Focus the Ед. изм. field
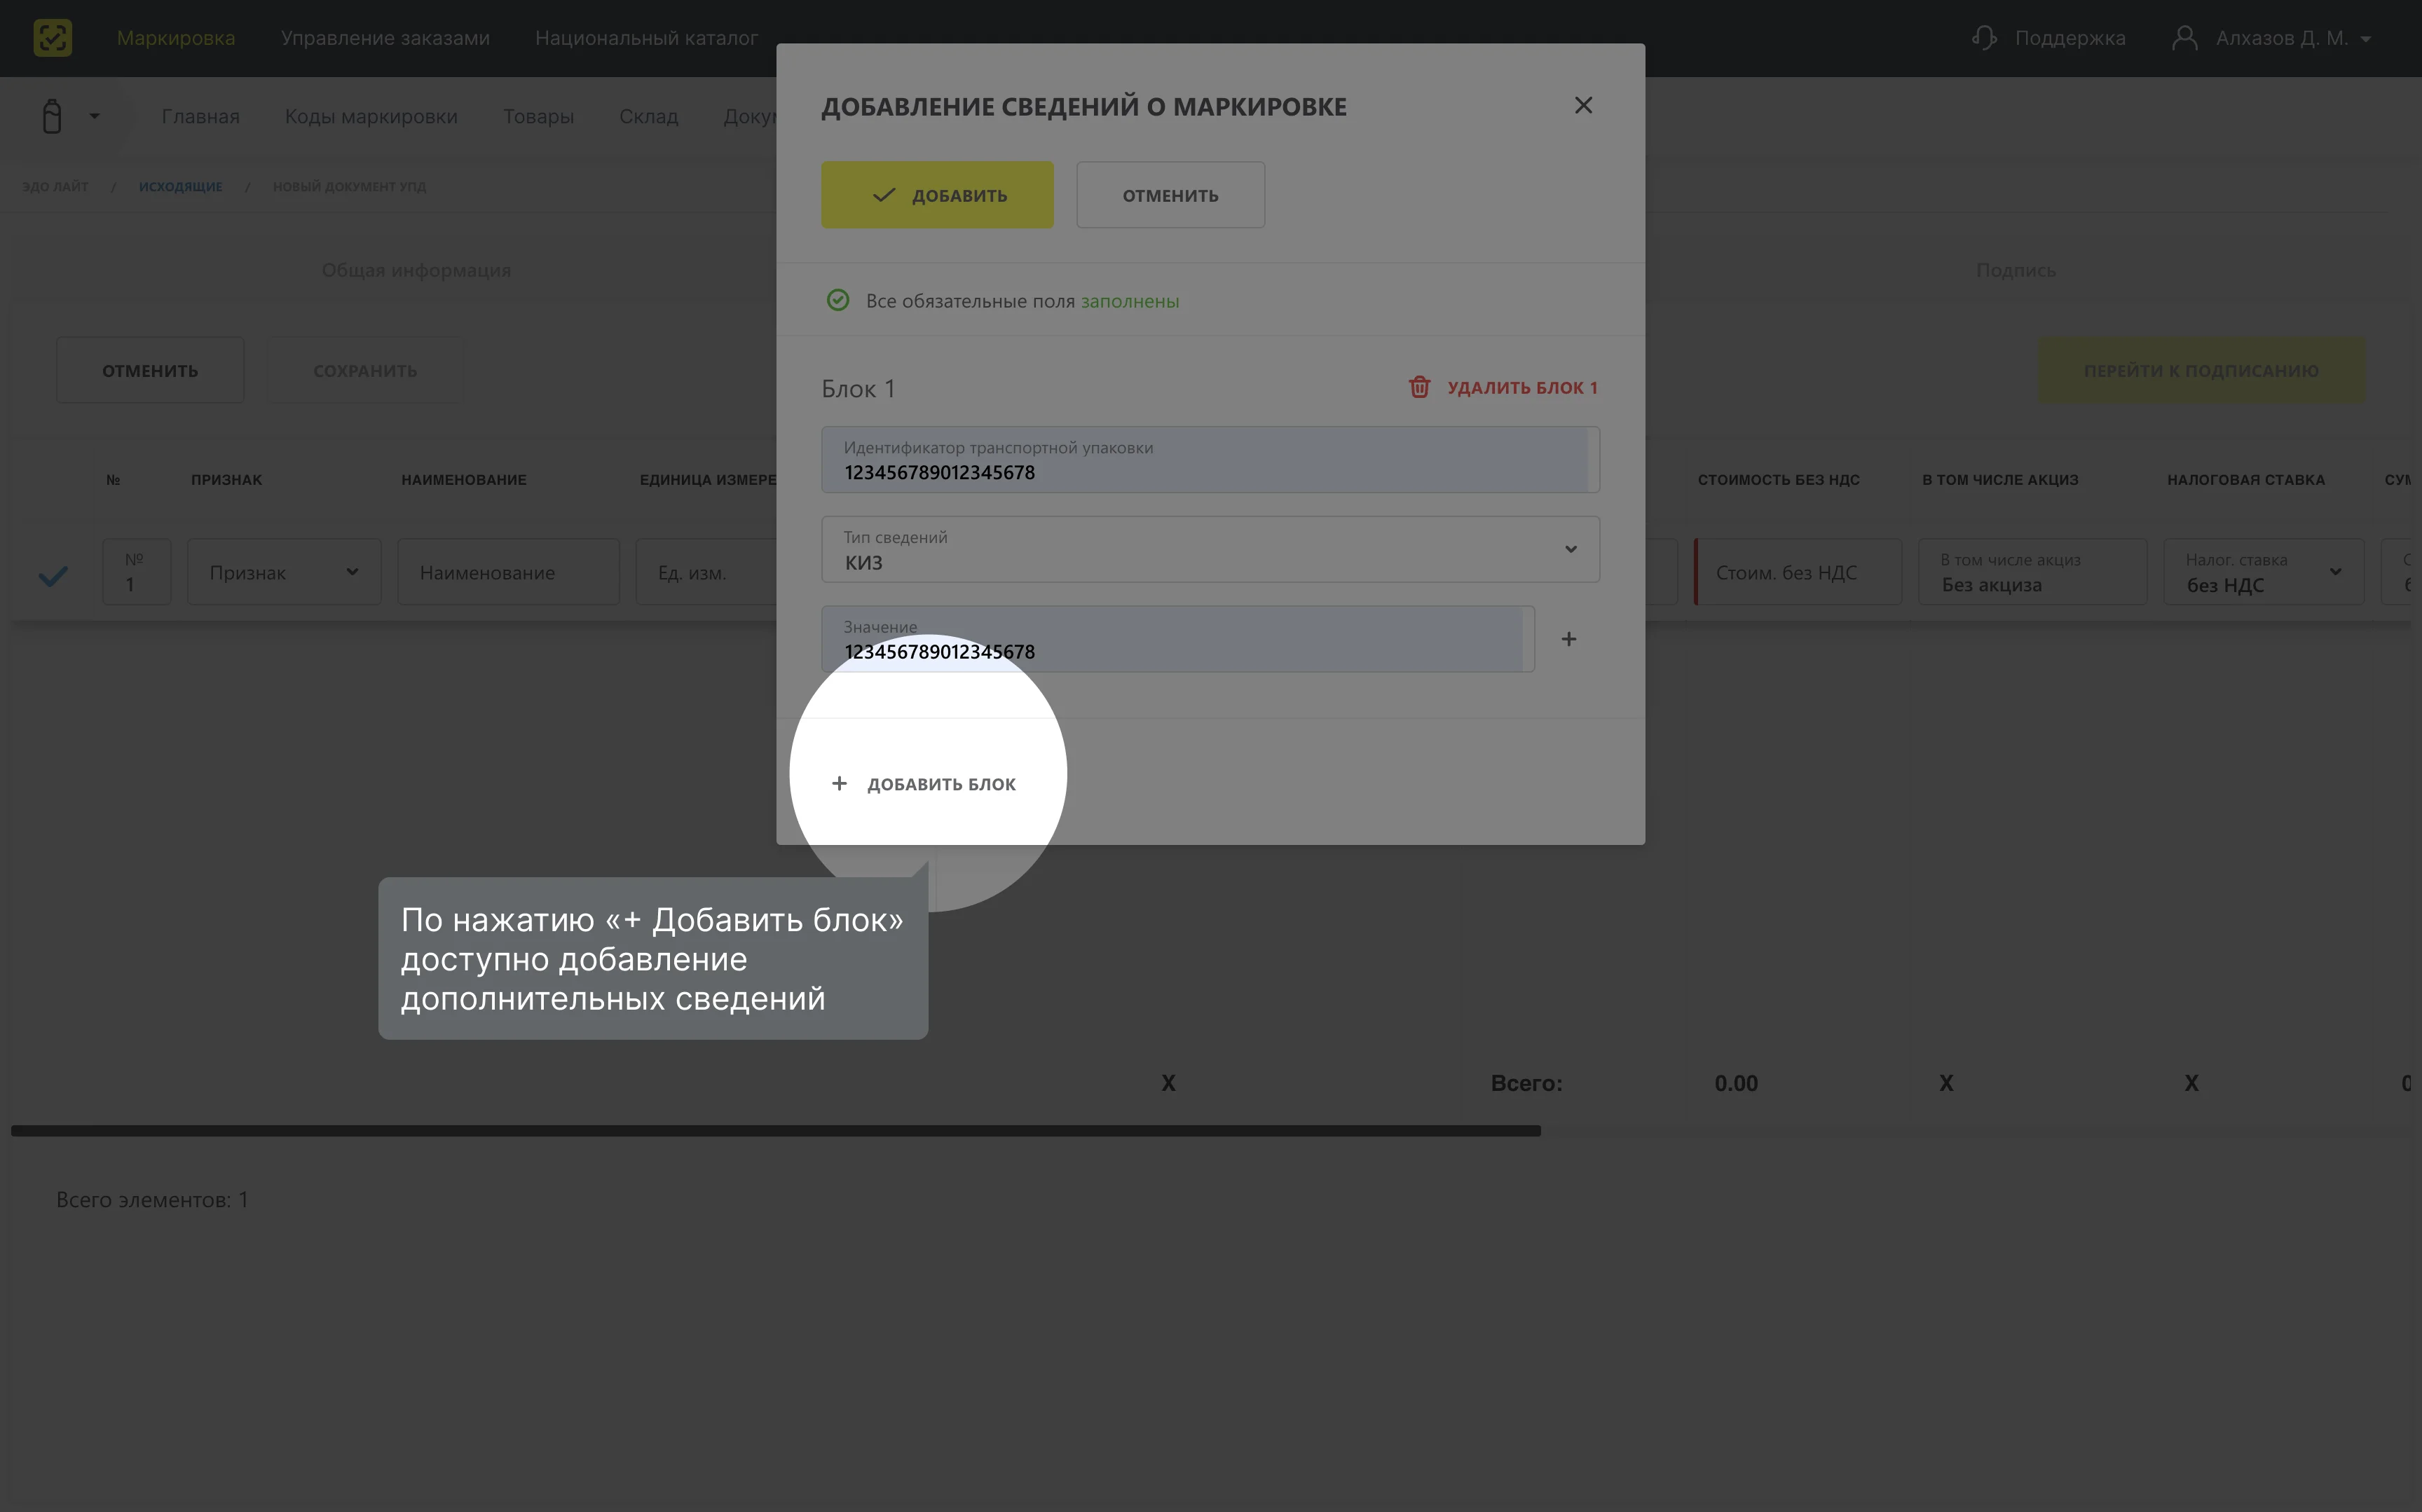The image size is (2422, 1512). coord(706,572)
